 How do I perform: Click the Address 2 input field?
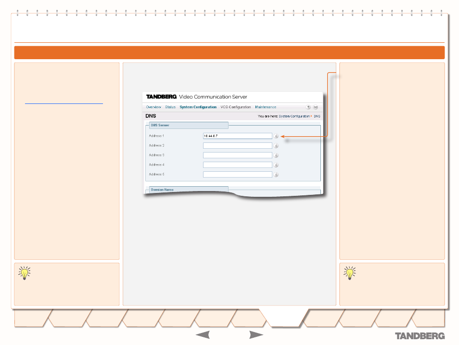pyautogui.click(x=237, y=146)
